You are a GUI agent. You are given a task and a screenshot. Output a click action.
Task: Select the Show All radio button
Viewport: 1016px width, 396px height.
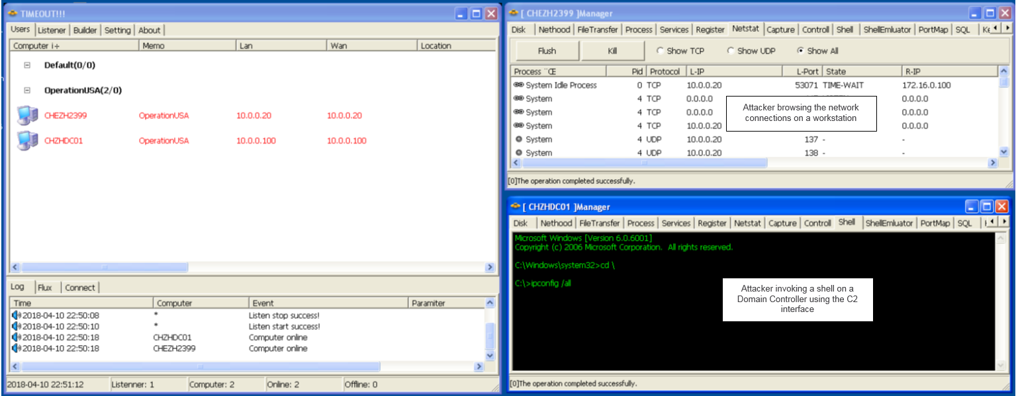coord(801,51)
